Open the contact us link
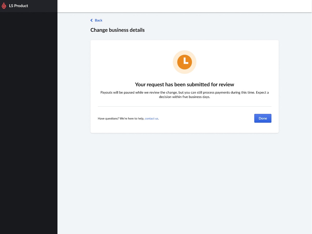This screenshot has height=234, width=312. point(151,119)
